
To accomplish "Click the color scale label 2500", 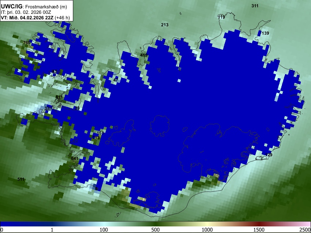I will [x=305, y=230].
